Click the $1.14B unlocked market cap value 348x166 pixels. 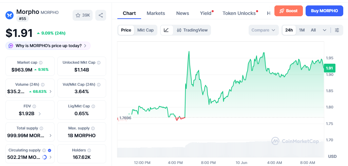[x=82, y=70]
